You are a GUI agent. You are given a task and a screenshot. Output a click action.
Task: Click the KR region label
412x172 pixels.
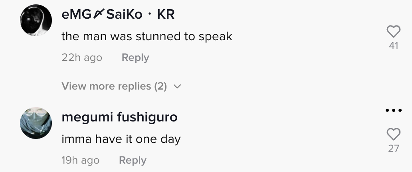(x=166, y=15)
